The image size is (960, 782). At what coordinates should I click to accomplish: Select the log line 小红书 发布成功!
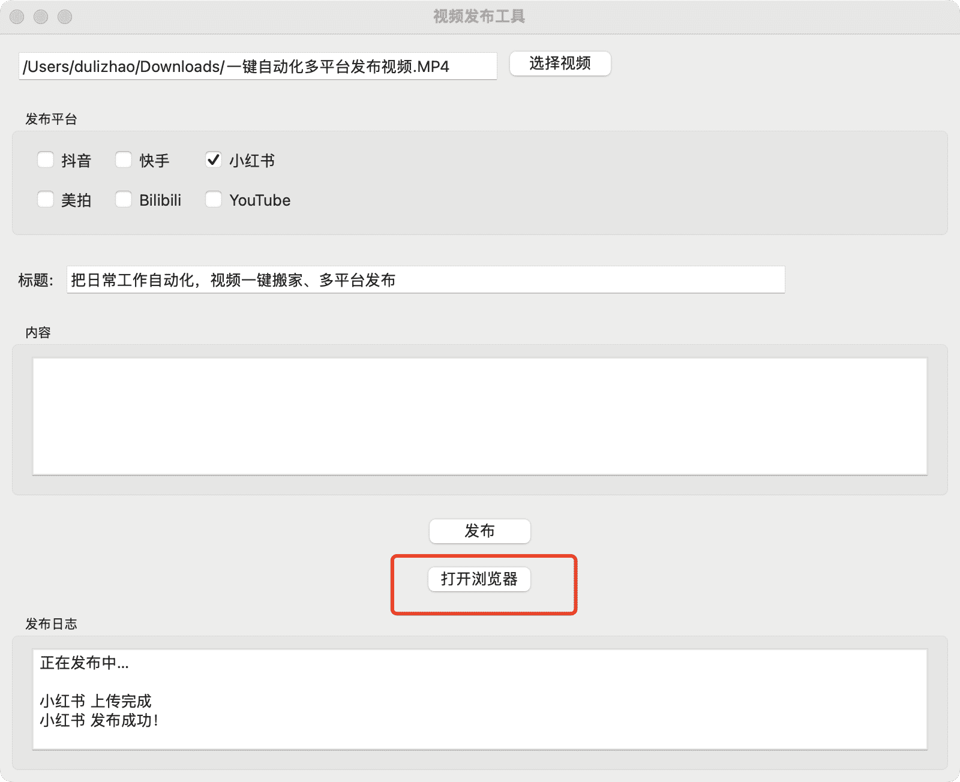point(100,720)
